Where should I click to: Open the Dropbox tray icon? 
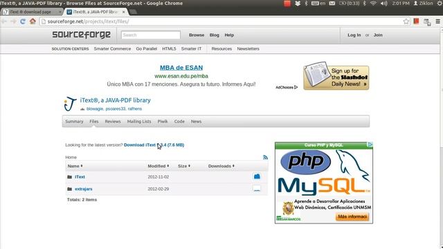click(298, 3)
